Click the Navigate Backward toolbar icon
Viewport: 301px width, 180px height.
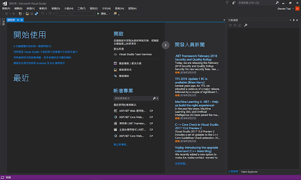point(7,14)
